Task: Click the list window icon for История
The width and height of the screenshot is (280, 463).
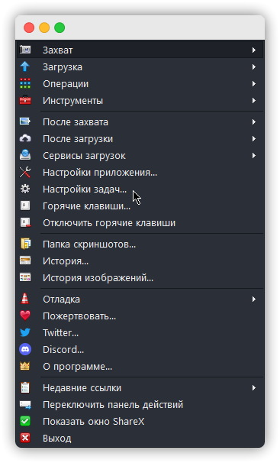Action: [x=25, y=261]
